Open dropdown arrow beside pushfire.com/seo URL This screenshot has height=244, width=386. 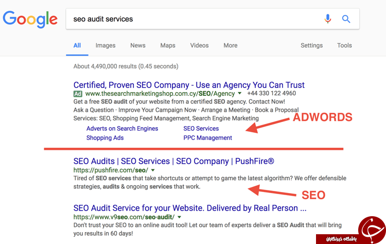coord(153,170)
